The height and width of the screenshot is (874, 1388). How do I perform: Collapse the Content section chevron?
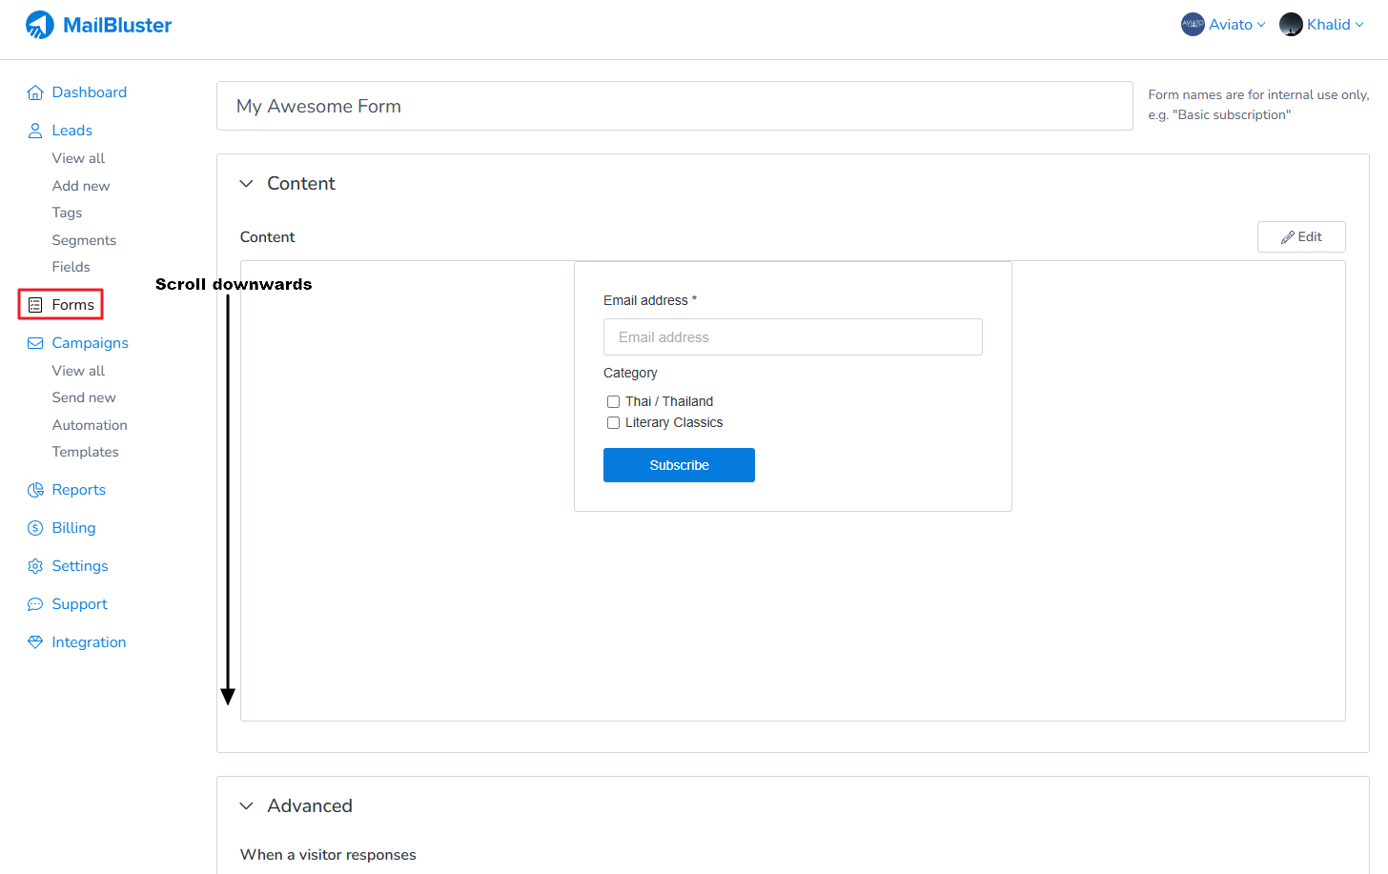point(247,184)
